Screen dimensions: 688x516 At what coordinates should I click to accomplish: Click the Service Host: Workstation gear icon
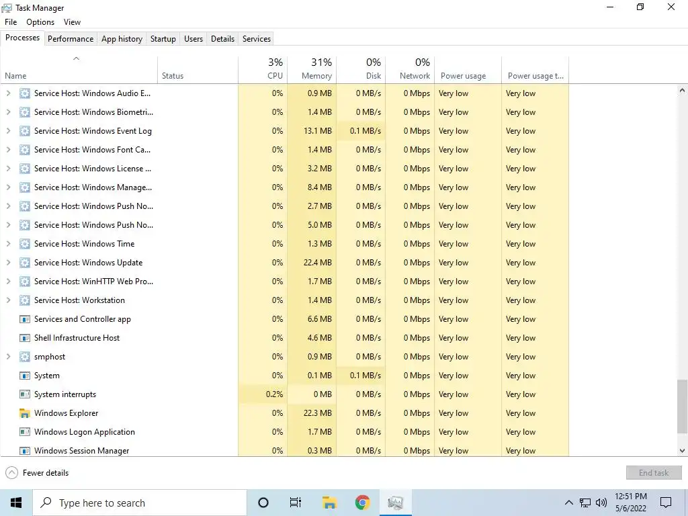coord(25,300)
